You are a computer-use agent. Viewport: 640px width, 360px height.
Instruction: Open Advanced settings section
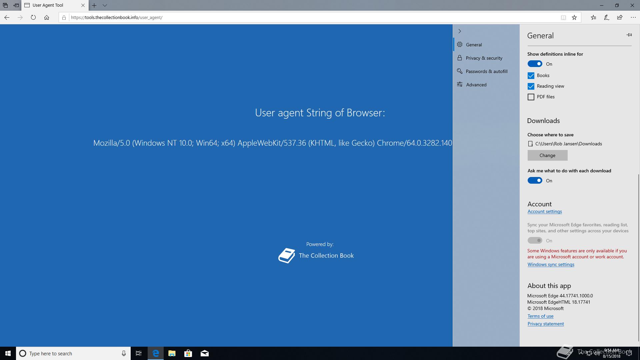[x=486, y=85]
